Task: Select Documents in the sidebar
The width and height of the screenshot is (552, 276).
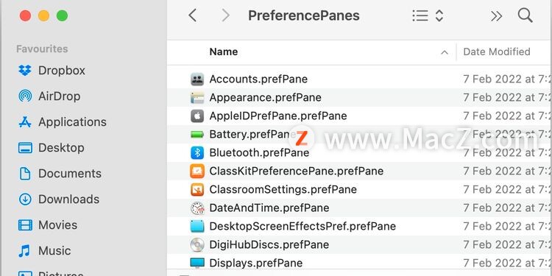Action: point(60,174)
